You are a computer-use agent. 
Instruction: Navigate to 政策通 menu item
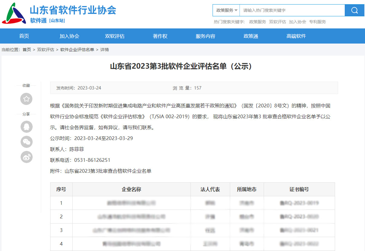click(x=251, y=36)
